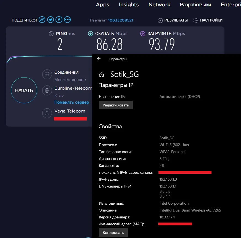Share the result on Twitter
The image size is (241, 238).
coord(51,20)
